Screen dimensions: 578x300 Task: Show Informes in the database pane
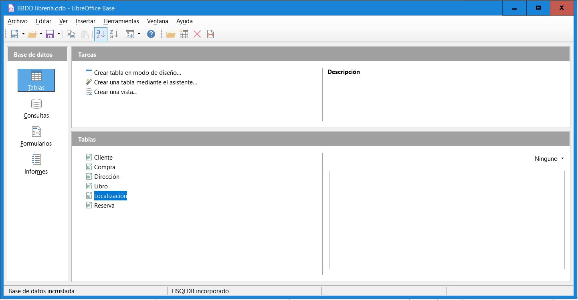click(36, 165)
